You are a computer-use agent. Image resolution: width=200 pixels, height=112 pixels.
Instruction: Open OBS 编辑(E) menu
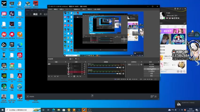56,9
